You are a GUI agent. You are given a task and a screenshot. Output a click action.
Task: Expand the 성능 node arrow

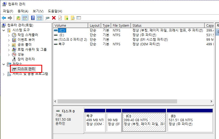[9, 55]
